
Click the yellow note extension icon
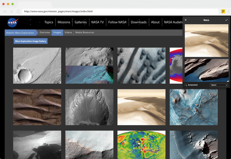pyautogui.click(x=223, y=11)
